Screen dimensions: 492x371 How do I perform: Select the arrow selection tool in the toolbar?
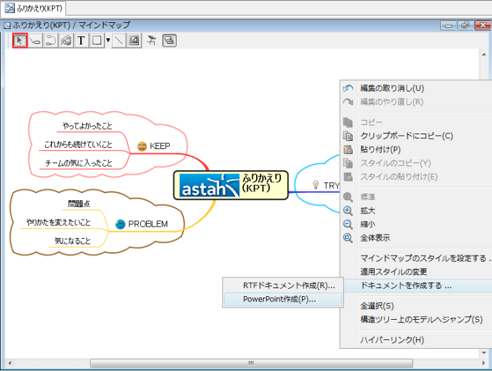[x=20, y=40]
